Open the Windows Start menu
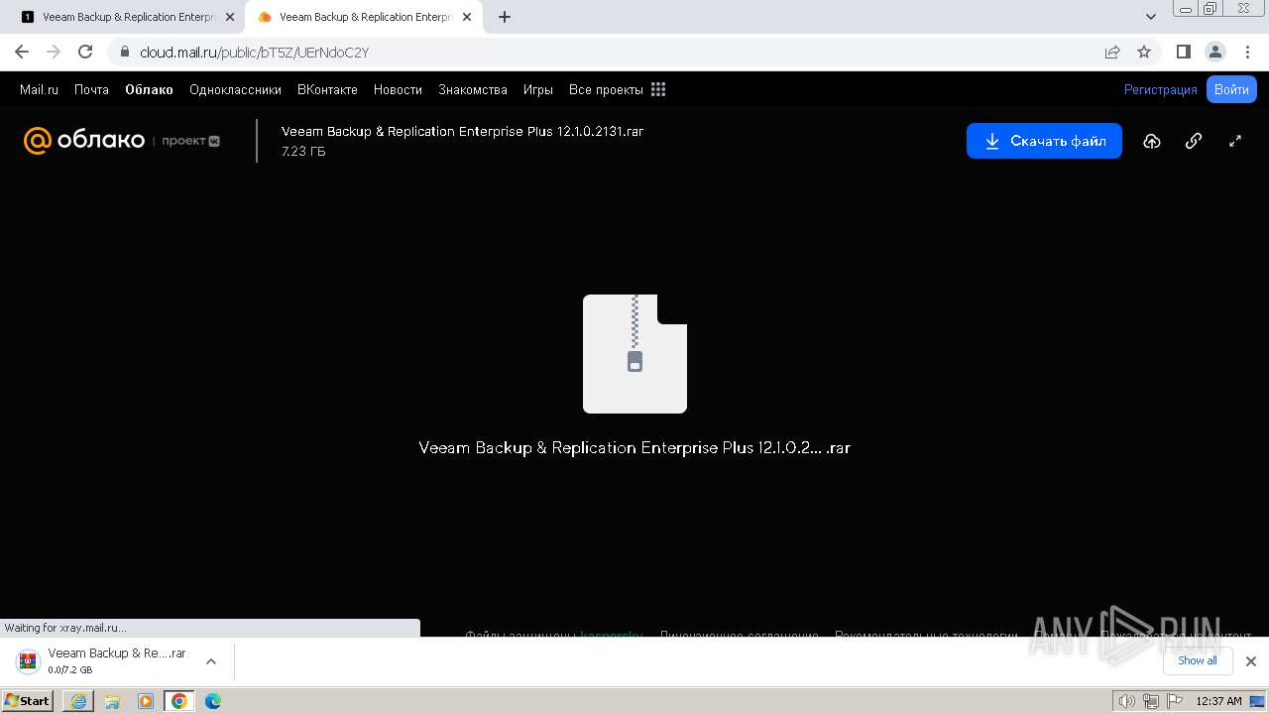Image resolution: width=1269 pixels, height=714 pixels. (x=28, y=700)
